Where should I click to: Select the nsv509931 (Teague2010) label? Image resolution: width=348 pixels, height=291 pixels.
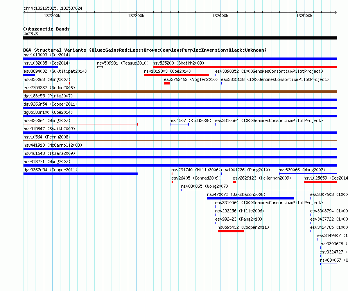[123, 63]
